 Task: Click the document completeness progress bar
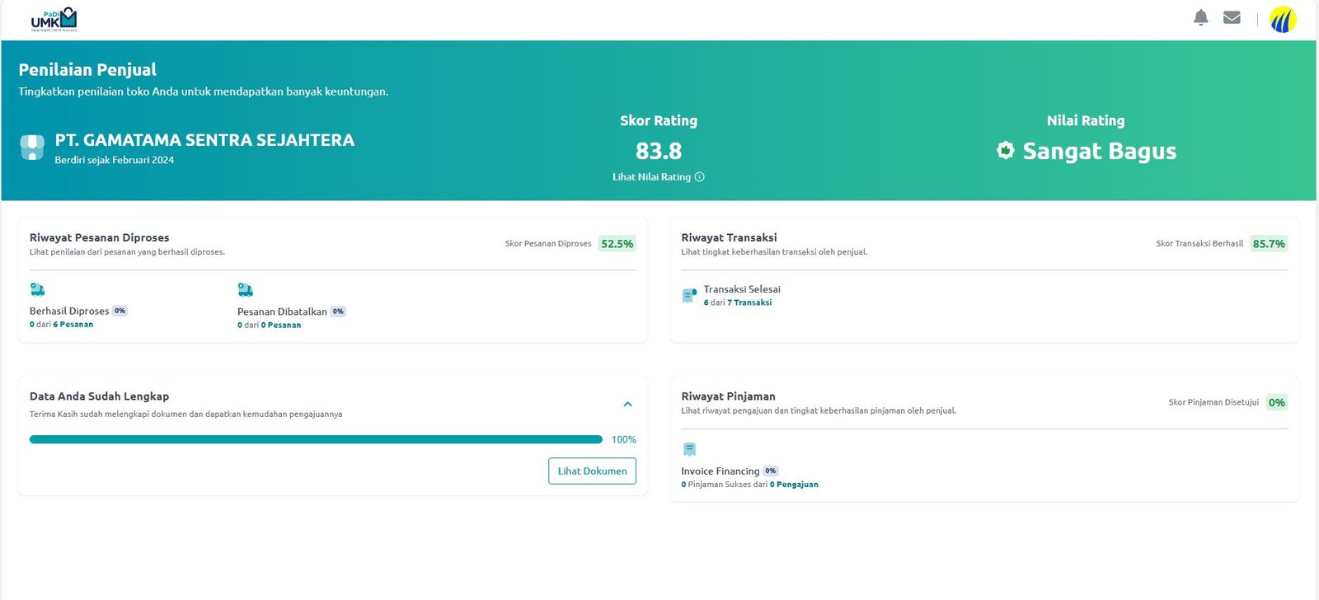[x=316, y=439]
